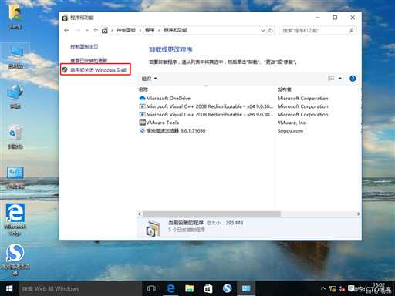Open Sogou browser from taskbar
This screenshot has width=395, height=296.
(x=227, y=288)
